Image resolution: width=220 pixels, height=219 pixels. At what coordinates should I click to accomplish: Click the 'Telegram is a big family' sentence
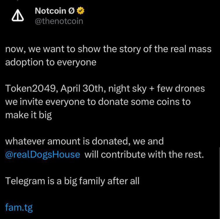[72, 181]
